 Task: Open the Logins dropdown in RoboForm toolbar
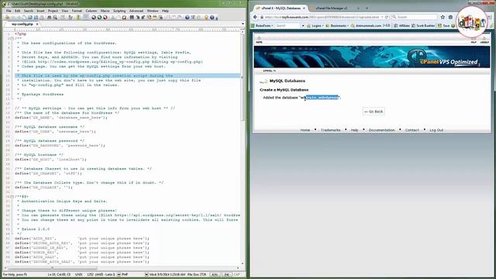(315, 26)
